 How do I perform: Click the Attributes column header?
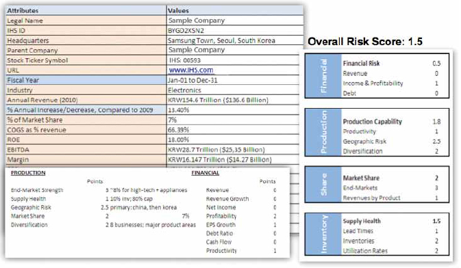pyautogui.click(x=86, y=10)
